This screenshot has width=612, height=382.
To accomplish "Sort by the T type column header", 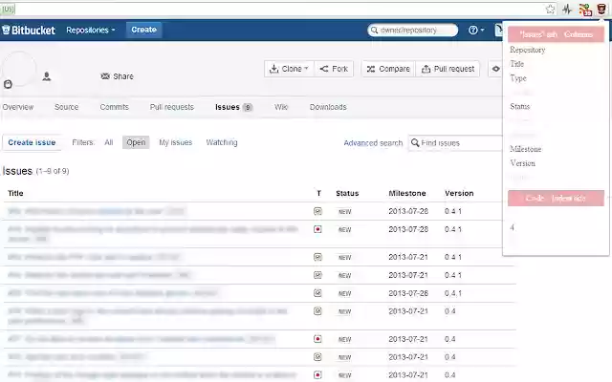I will click(318, 193).
